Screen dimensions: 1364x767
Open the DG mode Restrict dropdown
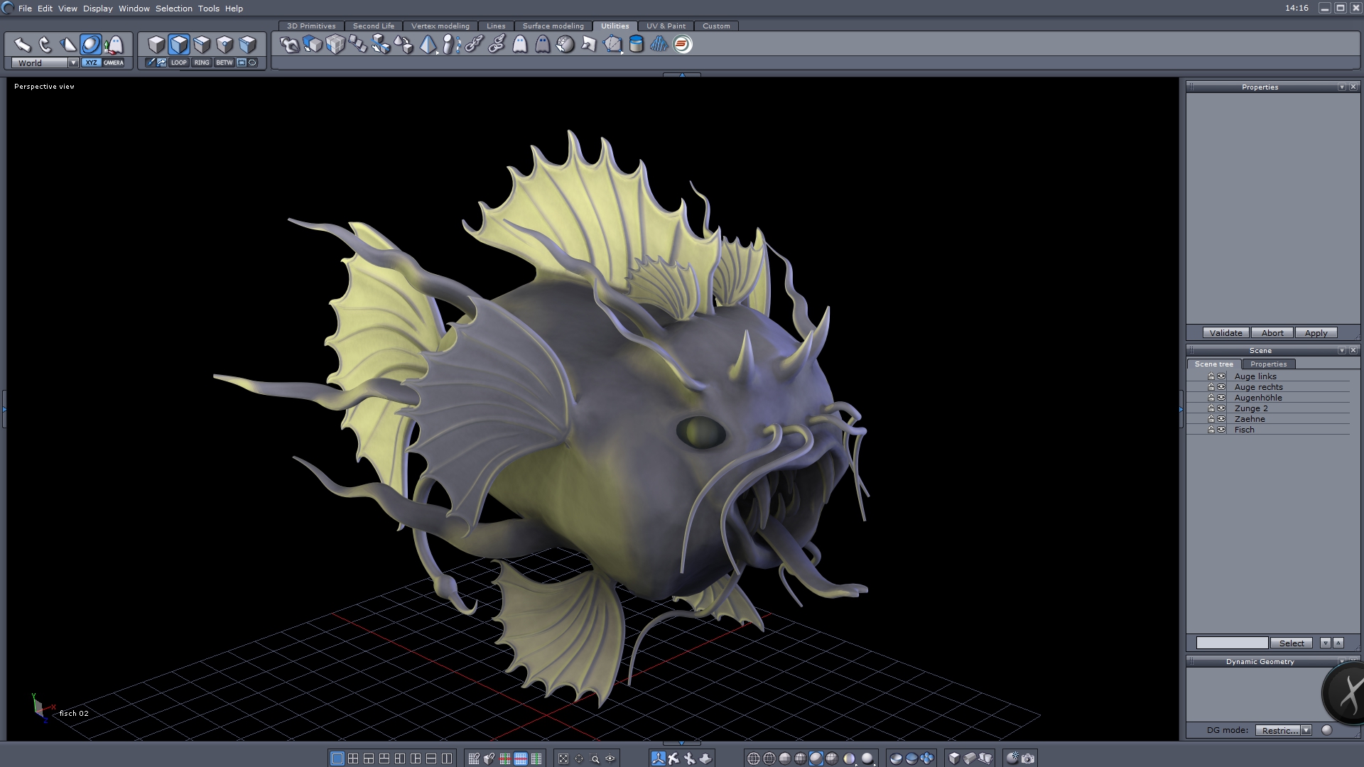1306,730
